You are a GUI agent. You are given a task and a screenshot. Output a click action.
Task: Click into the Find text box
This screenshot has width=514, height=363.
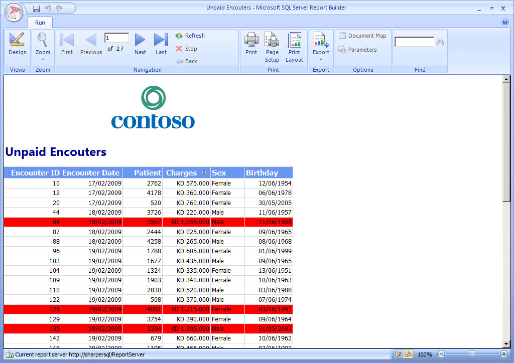414,42
